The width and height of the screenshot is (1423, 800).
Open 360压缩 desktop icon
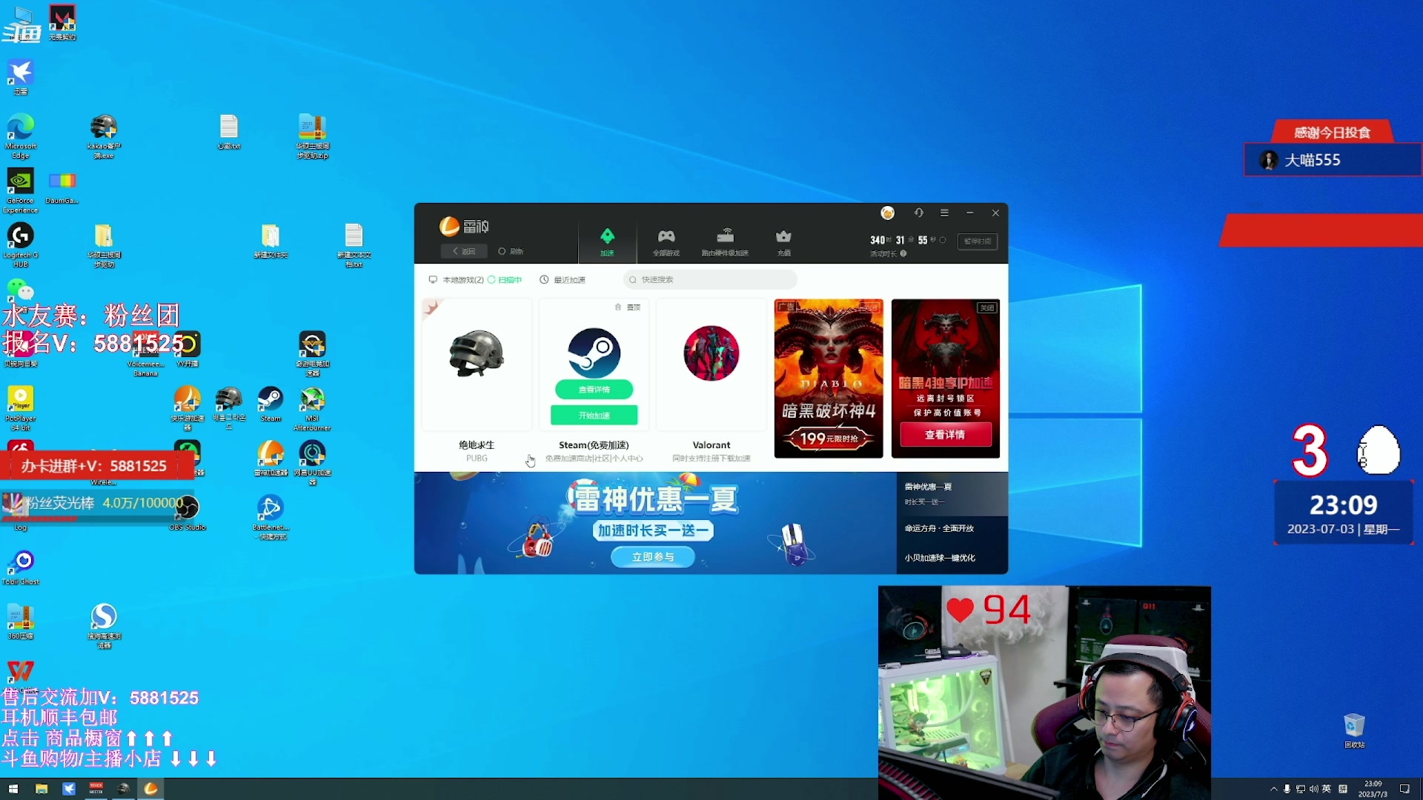[x=20, y=621]
